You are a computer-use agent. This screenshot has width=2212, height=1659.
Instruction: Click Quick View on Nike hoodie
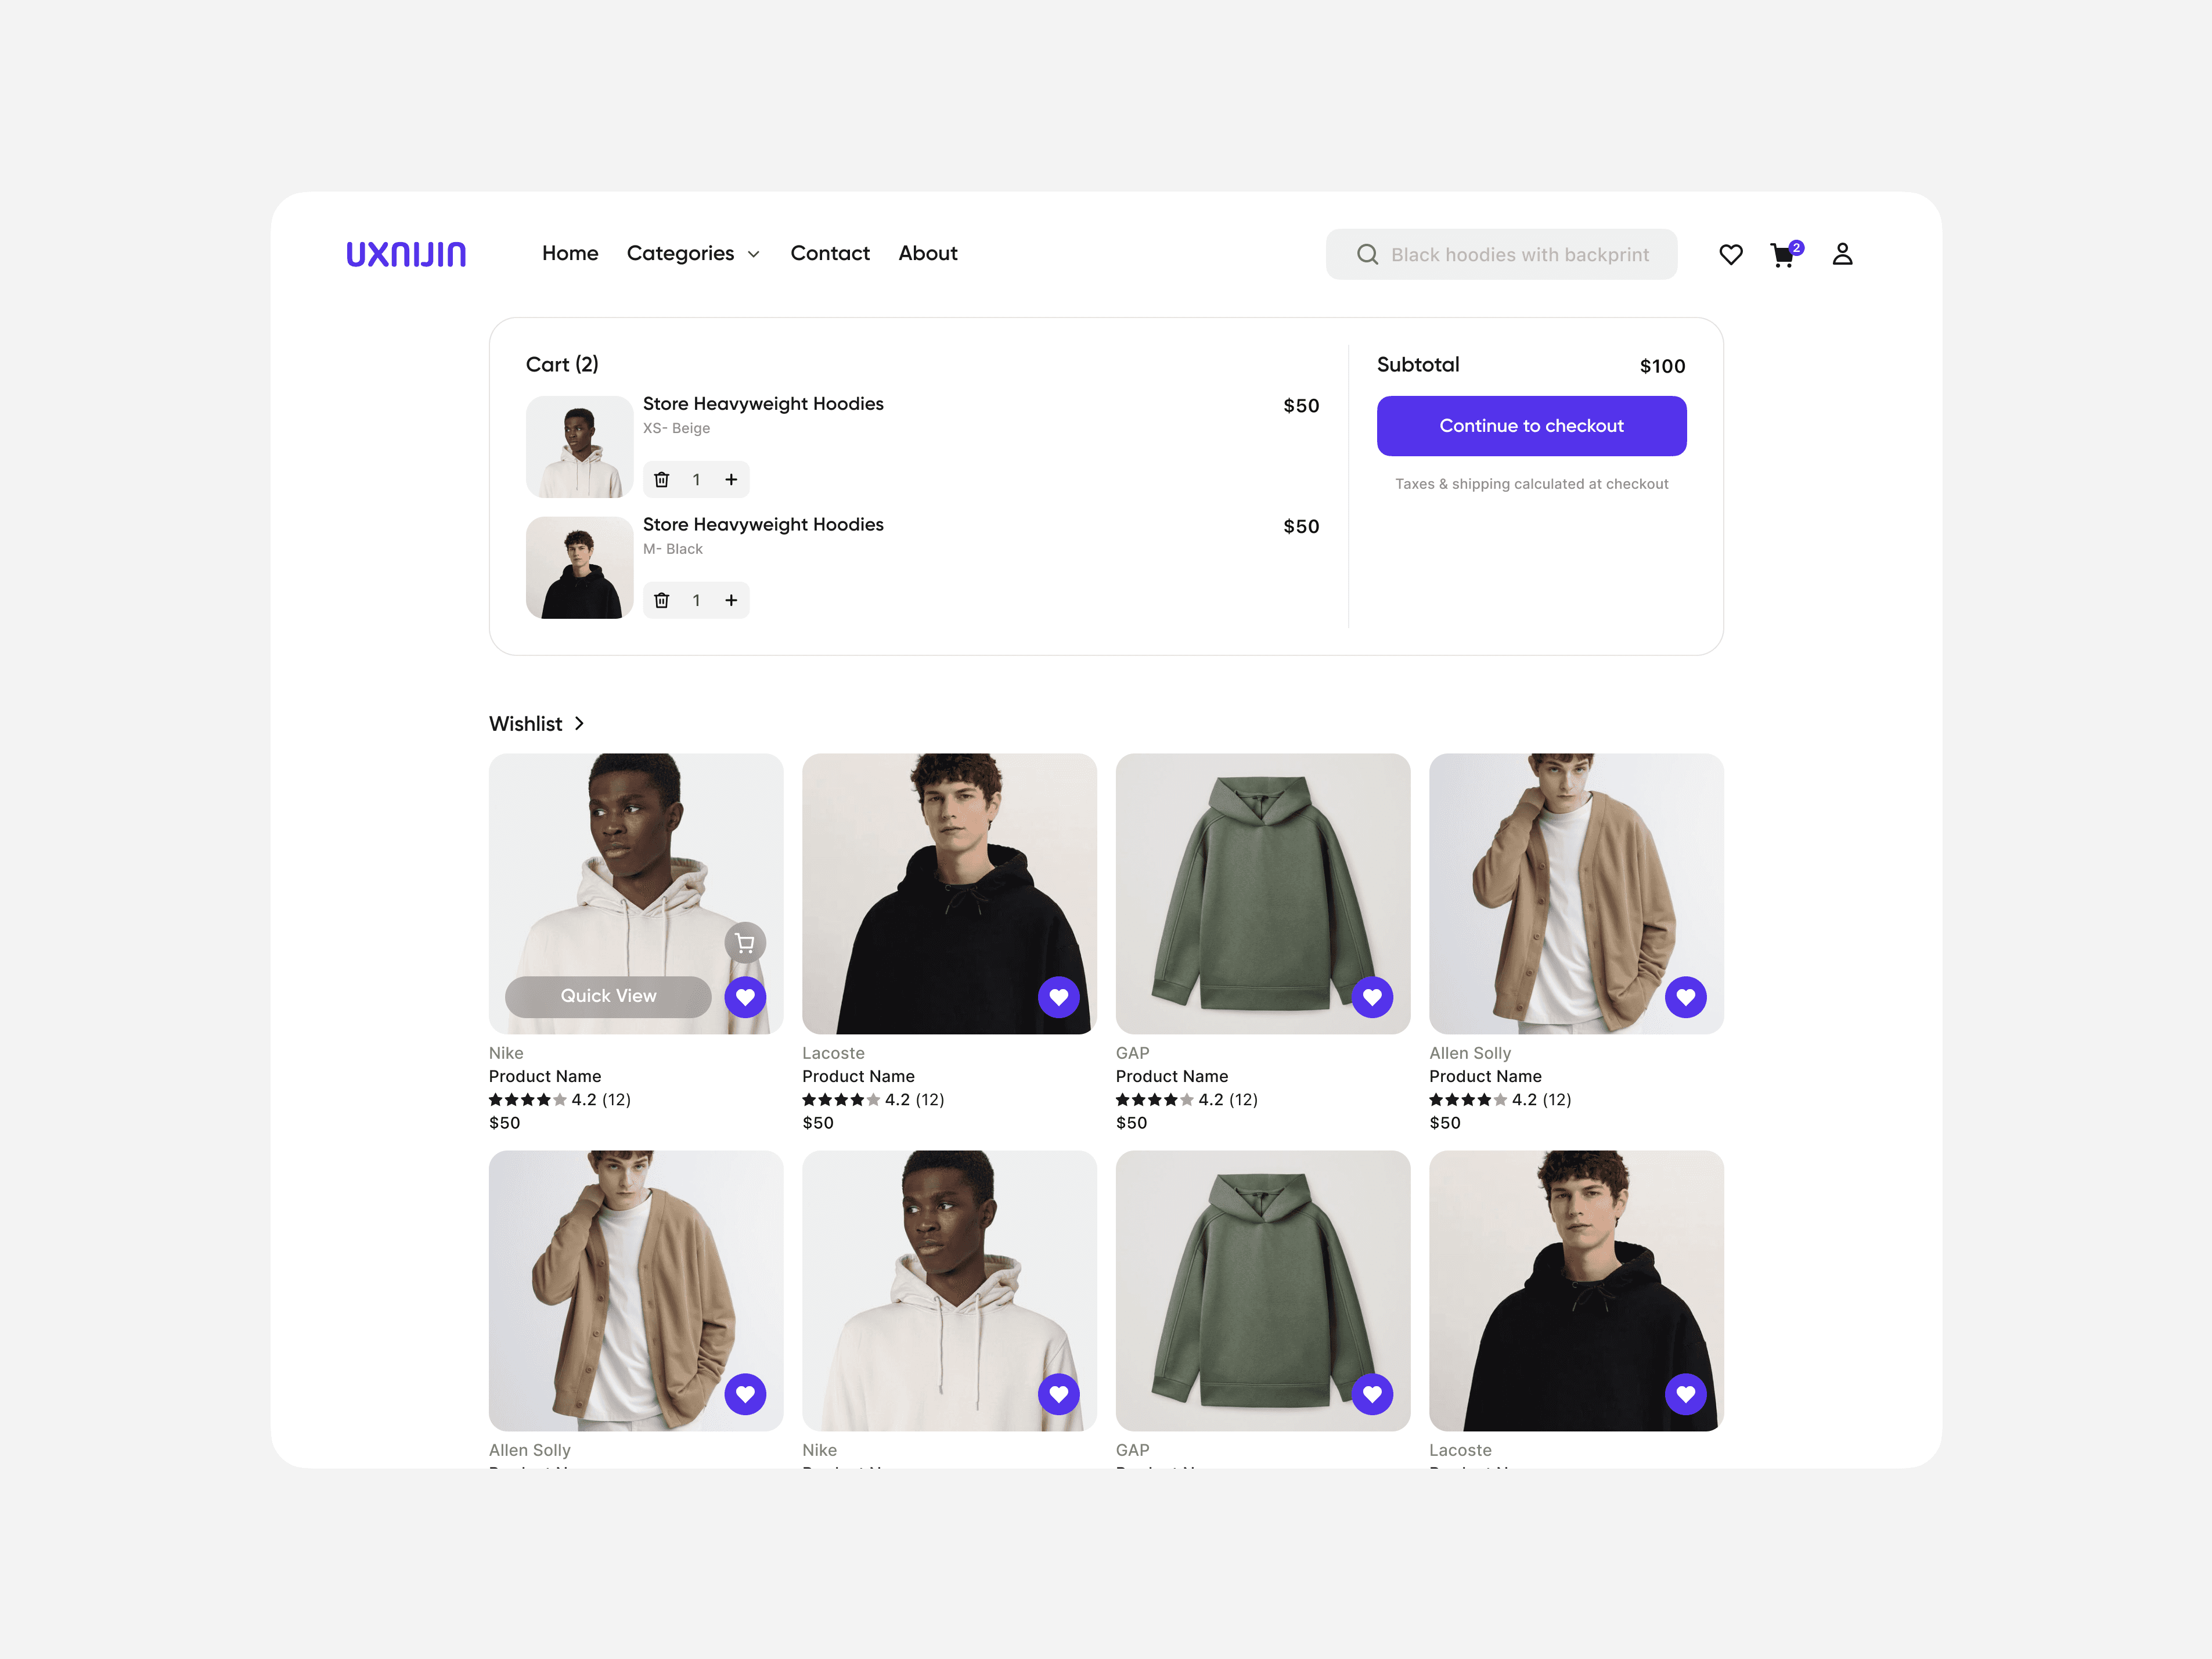pos(608,996)
